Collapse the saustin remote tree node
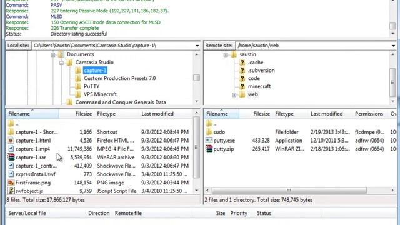 point(226,54)
